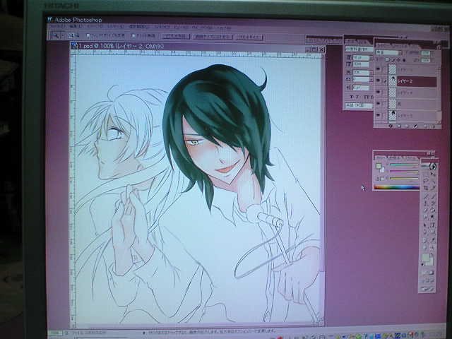Image resolution: width=452 pixels, height=339 pixels.
Task: Click the add layer mask icon in Layers panel
Action: click(398, 126)
